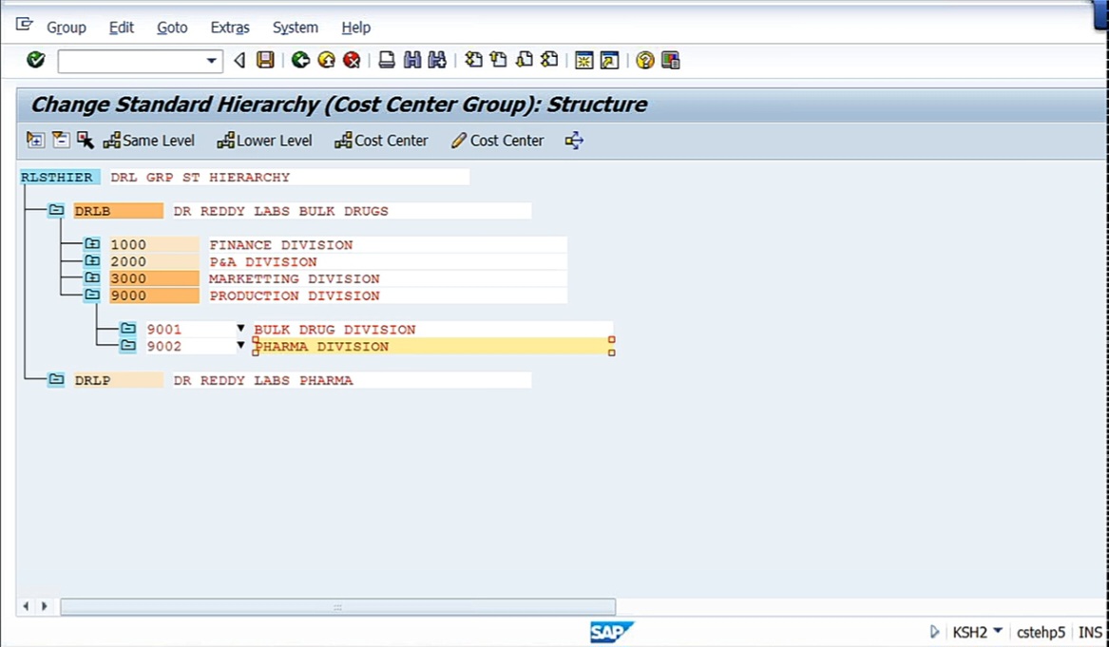Jump to the first page icon

point(473,60)
